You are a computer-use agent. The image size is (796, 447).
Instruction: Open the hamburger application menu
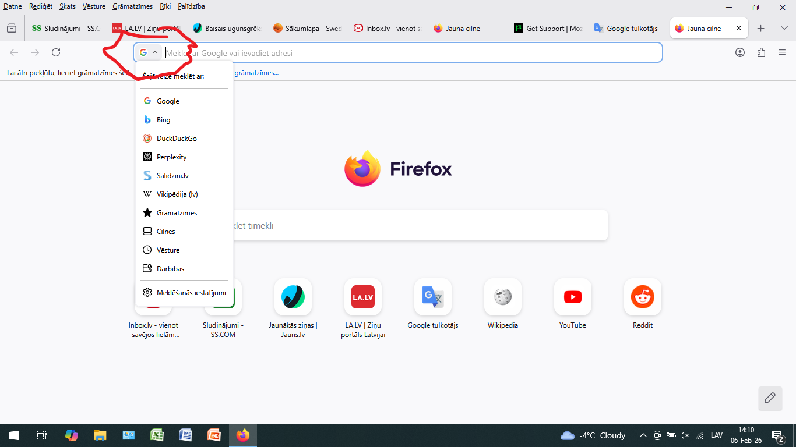(782, 52)
